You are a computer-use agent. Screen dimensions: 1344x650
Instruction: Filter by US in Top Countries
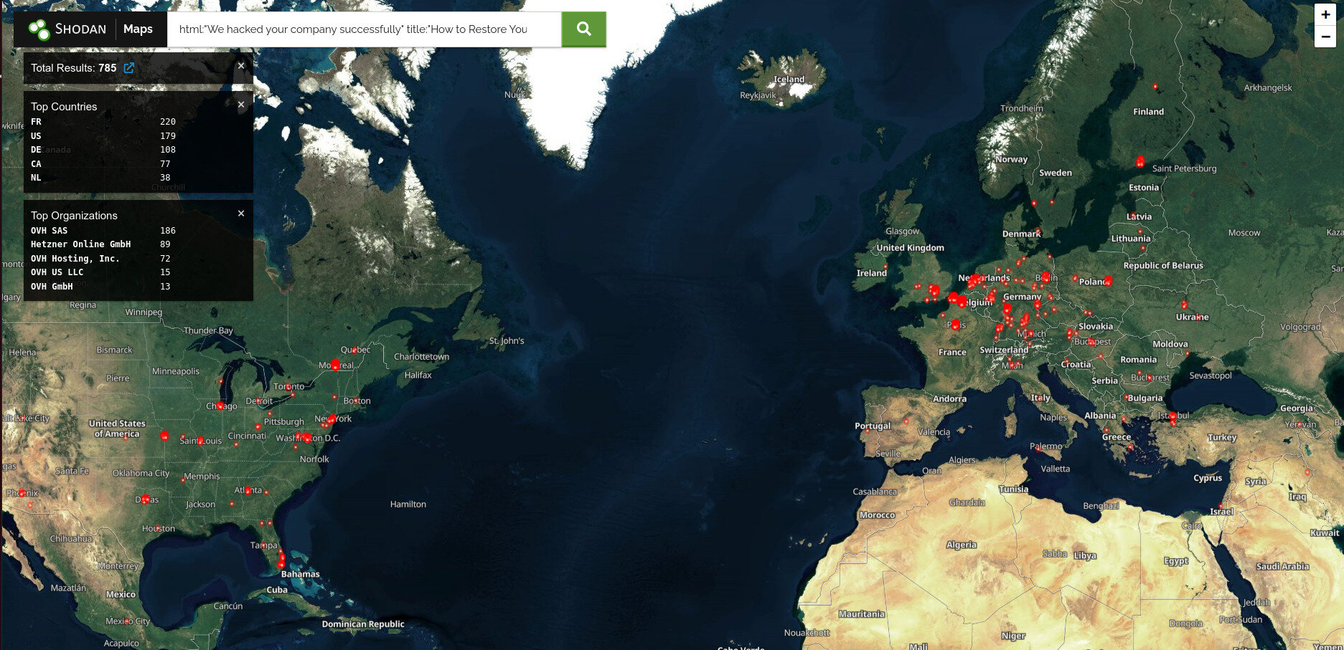pyautogui.click(x=36, y=136)
